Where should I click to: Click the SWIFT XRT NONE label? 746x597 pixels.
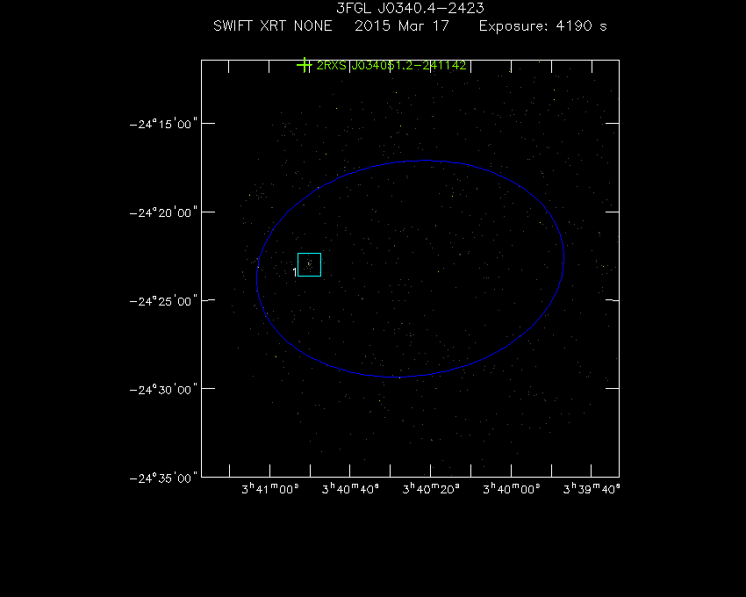273,25
